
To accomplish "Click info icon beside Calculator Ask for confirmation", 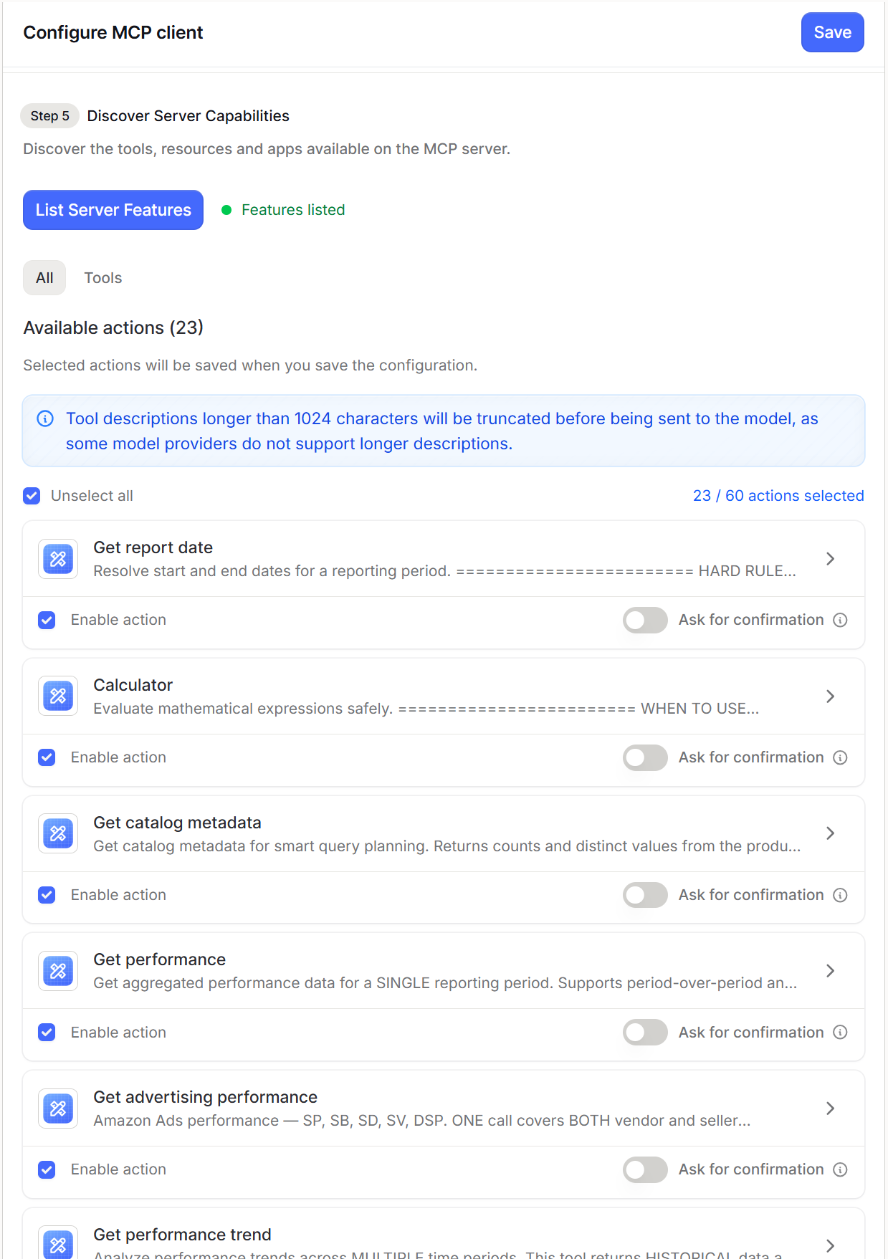I will (x=841, y=757).
